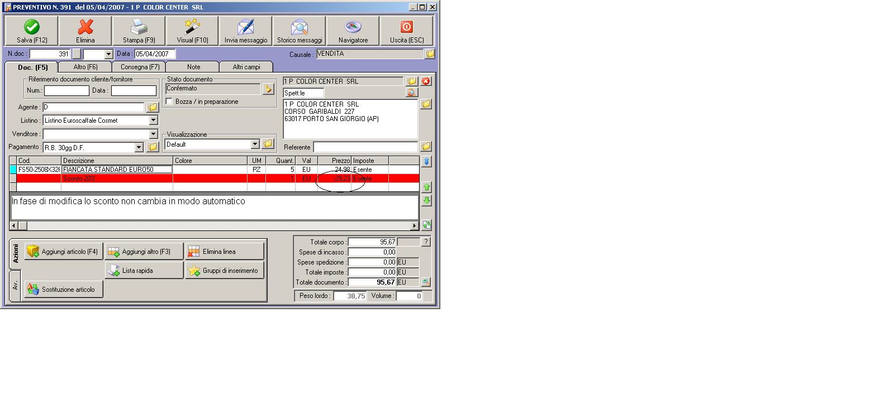Image resolution: width=894 pixels, height=414 pixels.
Task: Move line up with green up arrow
Action: point(426,187)
